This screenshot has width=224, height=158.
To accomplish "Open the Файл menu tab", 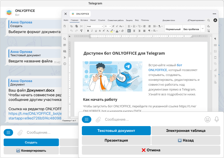I will [66, 20].
